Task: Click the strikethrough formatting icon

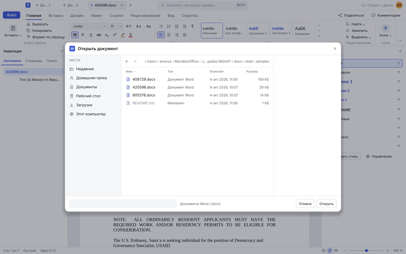Action: click(x=99, y=35)
